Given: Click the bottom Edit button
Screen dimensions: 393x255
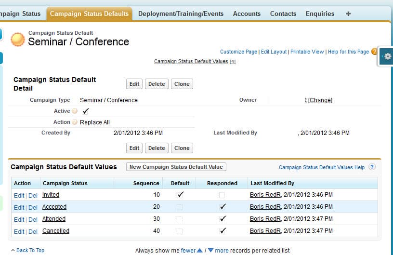Looking at the screenshot, I should pos(134,148).
